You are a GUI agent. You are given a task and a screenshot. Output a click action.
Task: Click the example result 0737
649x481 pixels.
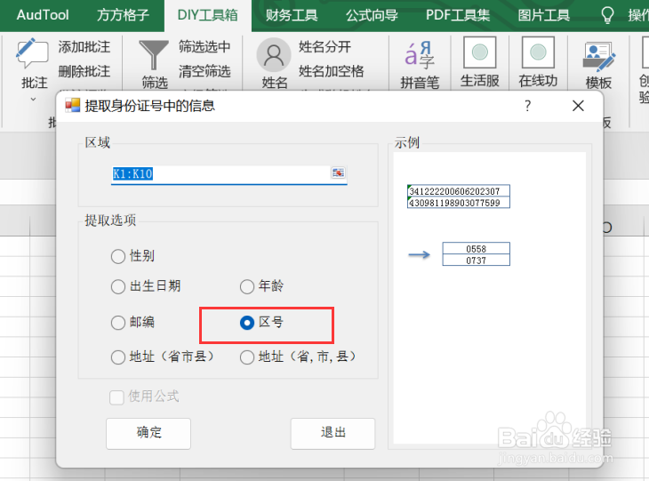[476, 260]
